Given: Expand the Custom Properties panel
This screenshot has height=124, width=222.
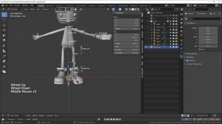Looking at the screenshot, I should tap(194, 64).
